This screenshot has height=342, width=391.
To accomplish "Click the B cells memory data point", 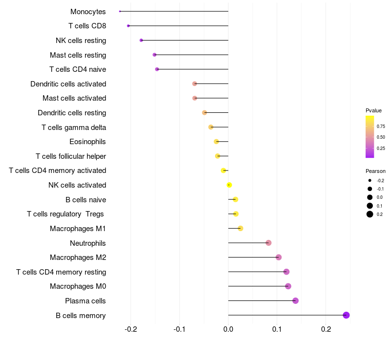I will (346, 315).
